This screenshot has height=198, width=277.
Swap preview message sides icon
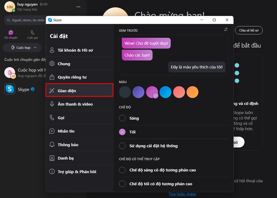click(x=226, y=29)
